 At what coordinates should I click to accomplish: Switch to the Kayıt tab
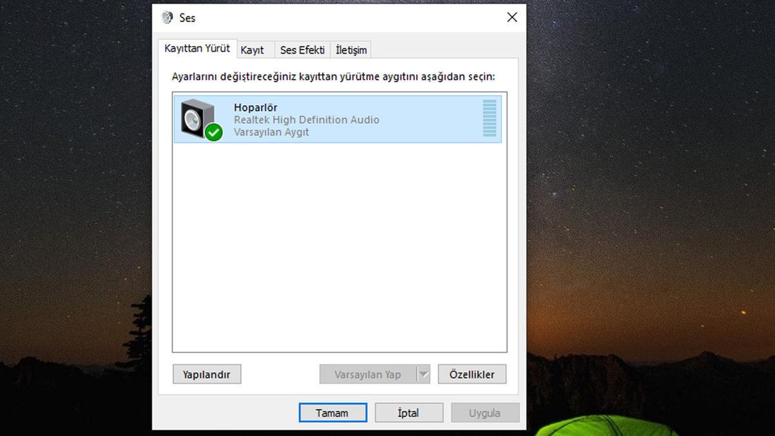(254, 48)
